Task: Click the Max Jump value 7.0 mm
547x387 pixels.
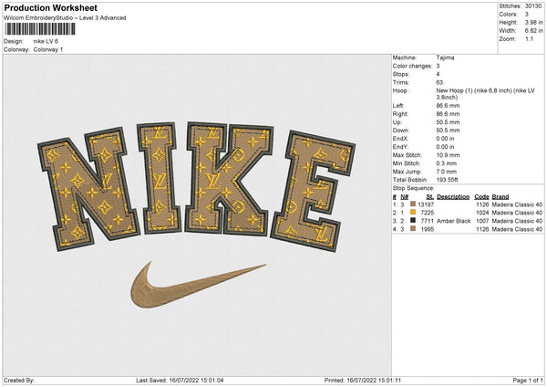Action: coord(447,172)
